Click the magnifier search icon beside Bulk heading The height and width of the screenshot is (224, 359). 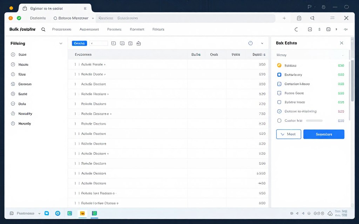tap(43, 29)
